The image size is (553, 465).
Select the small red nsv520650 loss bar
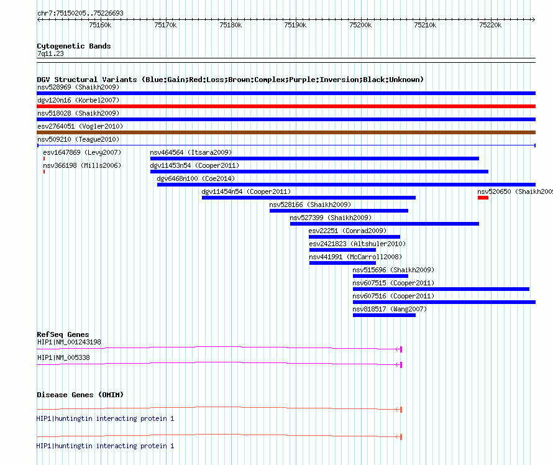pos(483,198)
